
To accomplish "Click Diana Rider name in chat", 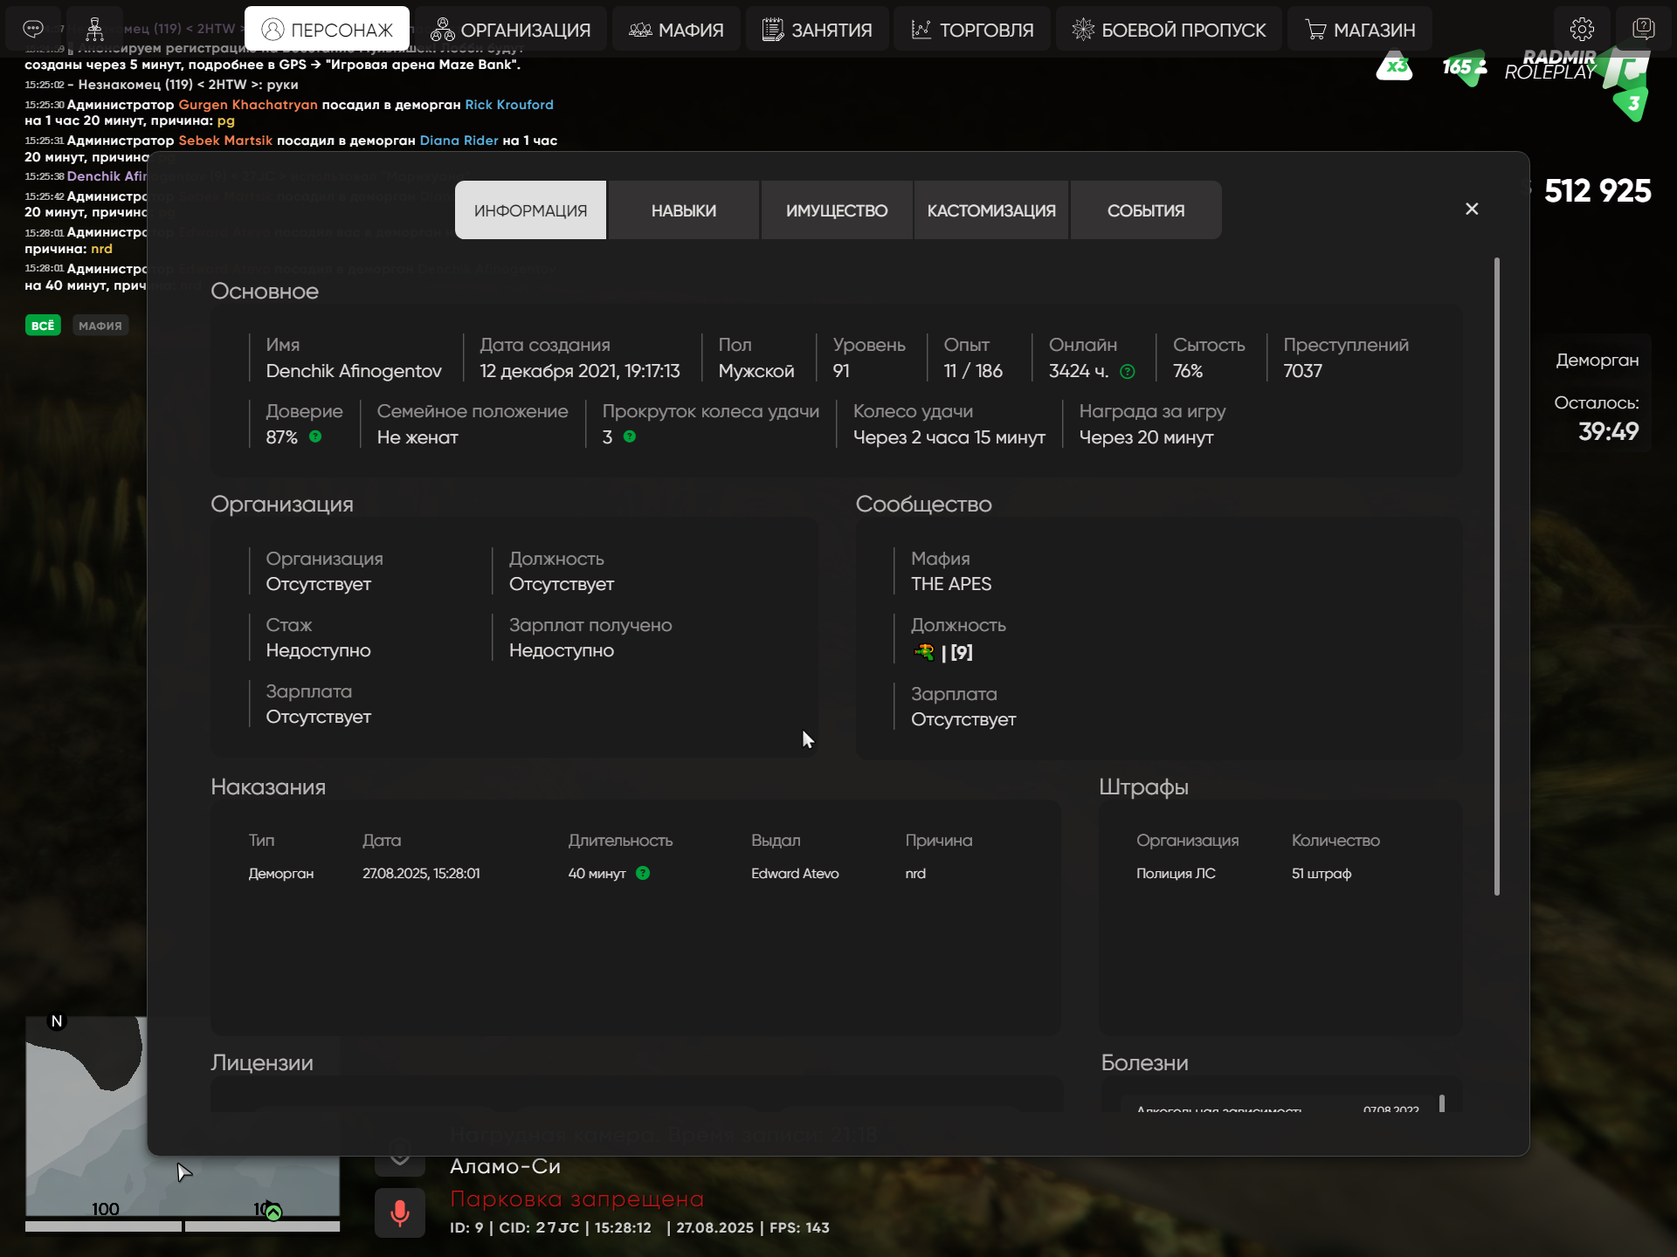I will (459, 141).
